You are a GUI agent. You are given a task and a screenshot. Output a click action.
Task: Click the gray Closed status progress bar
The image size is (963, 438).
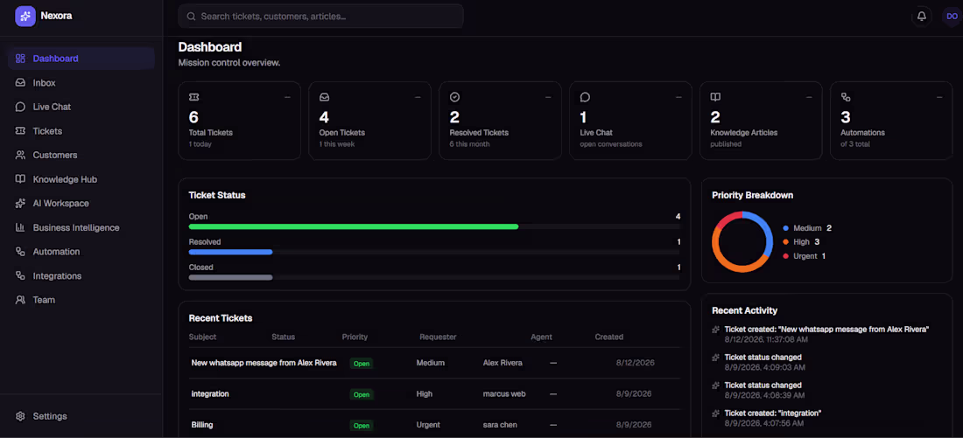pyautogui.click(x=230, y=277)
